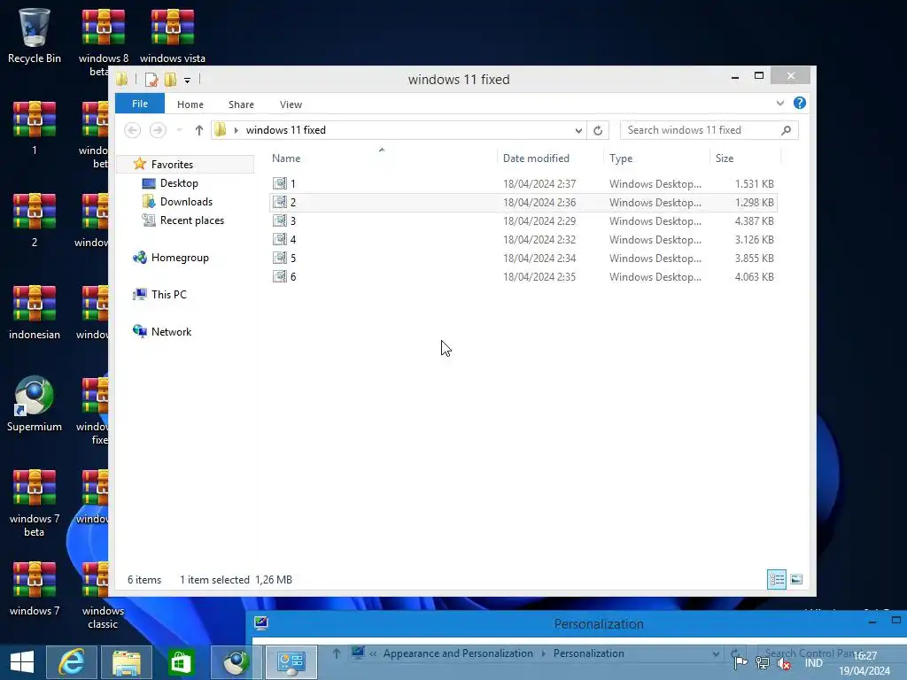Sort files by the Type column
The height and width of the screenshot is (680, 907).
(621, 158)
